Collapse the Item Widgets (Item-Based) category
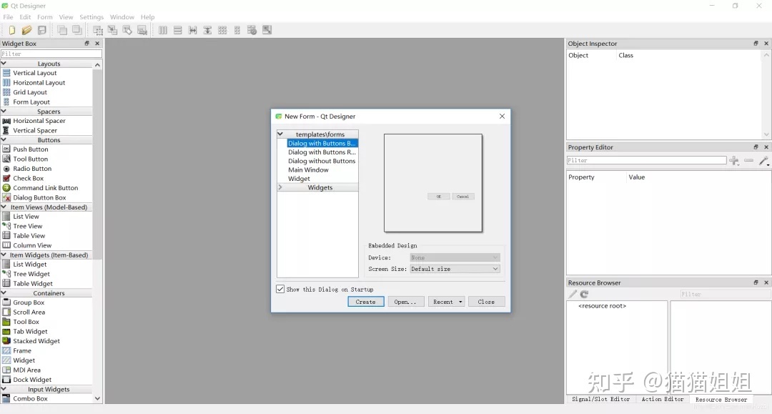 tap(4, 255)
